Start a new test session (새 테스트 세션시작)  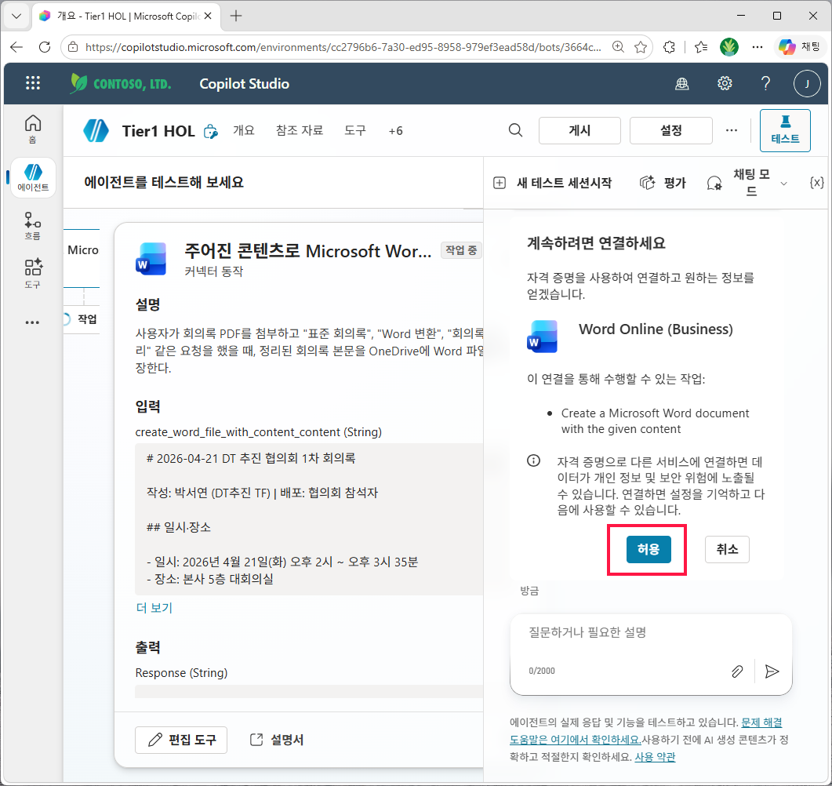pos(552,183)
